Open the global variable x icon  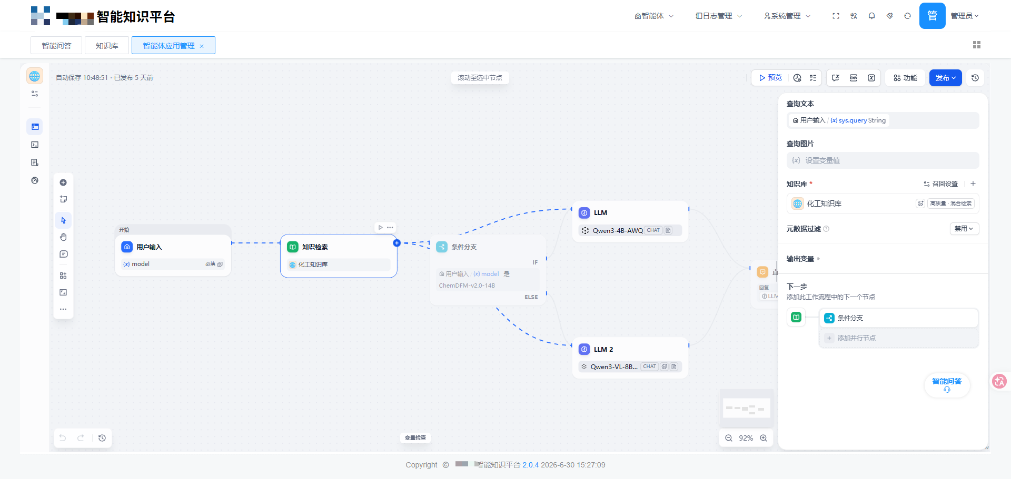pyautogui.click(x=871, y=78)
